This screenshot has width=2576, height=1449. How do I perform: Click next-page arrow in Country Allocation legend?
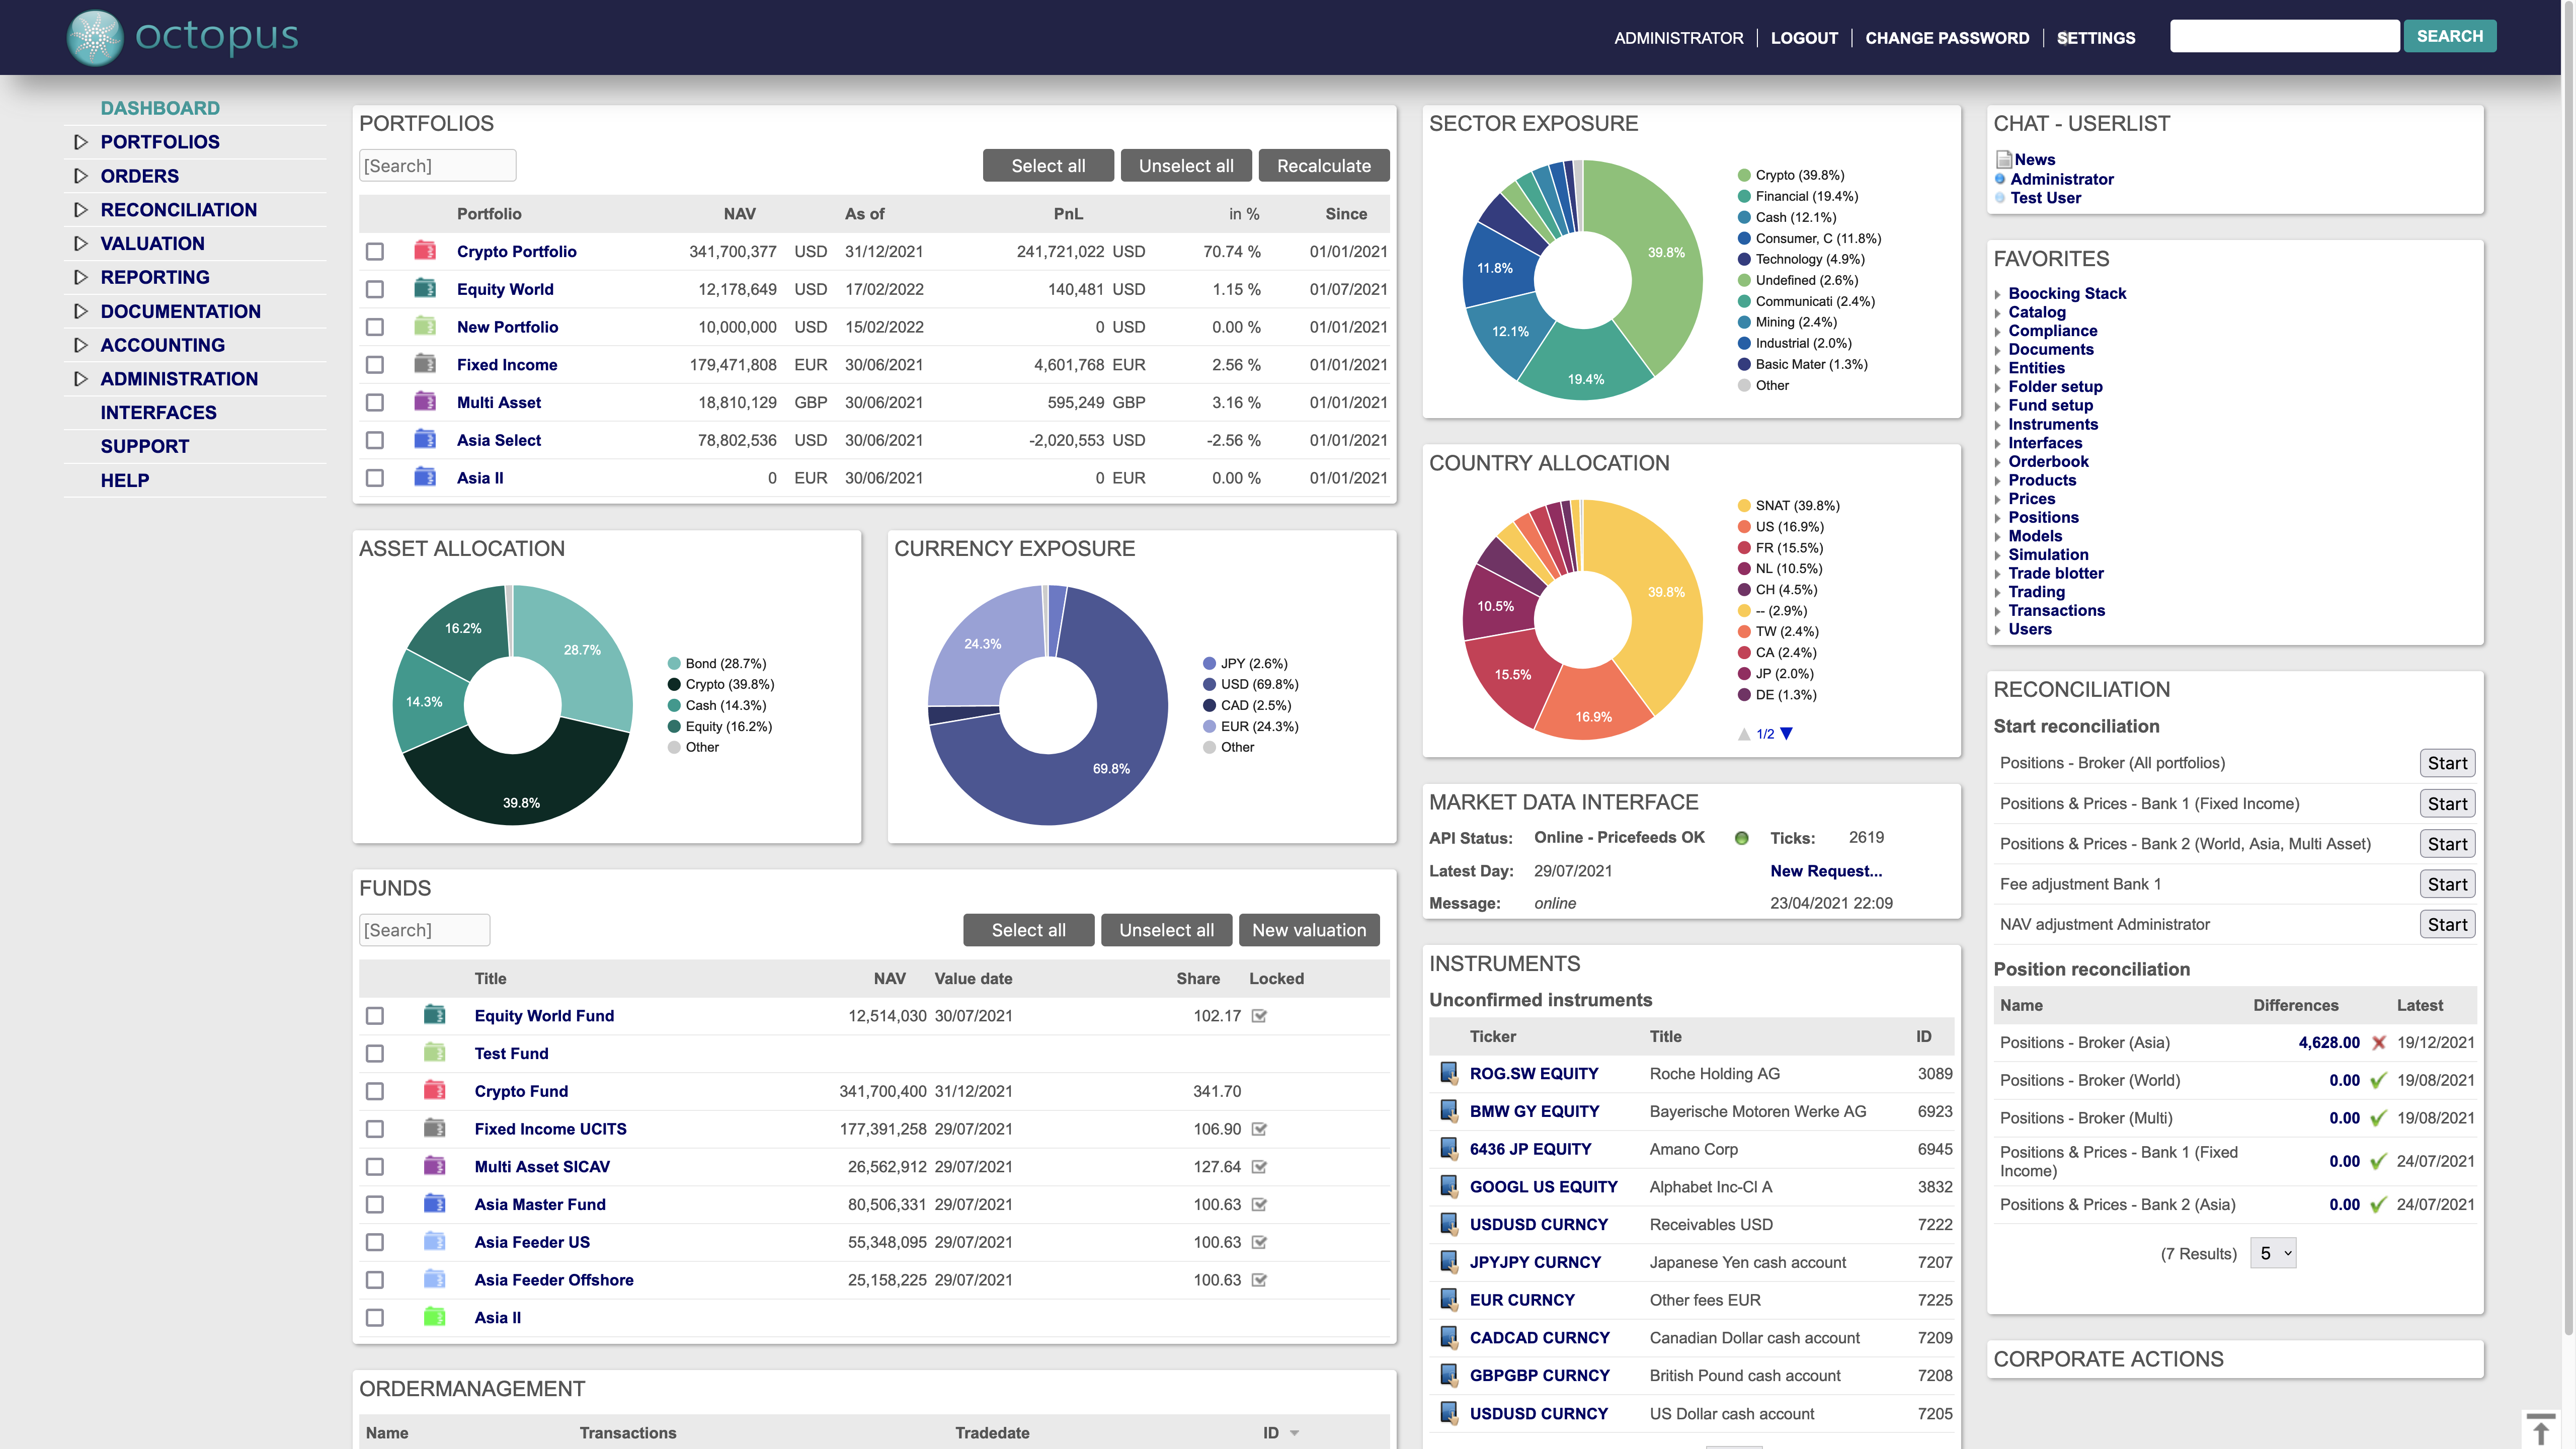point(1787,733)
